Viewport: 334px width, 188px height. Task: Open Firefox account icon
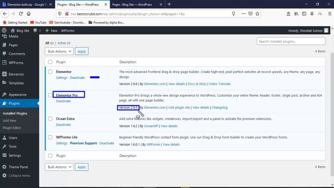(312, 14)
